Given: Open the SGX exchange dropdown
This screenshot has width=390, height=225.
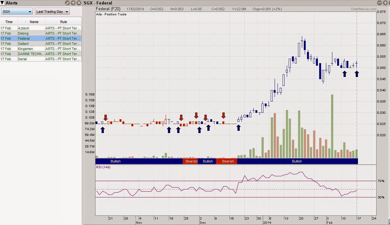Looking at the screenshot, I should point(17,12).
